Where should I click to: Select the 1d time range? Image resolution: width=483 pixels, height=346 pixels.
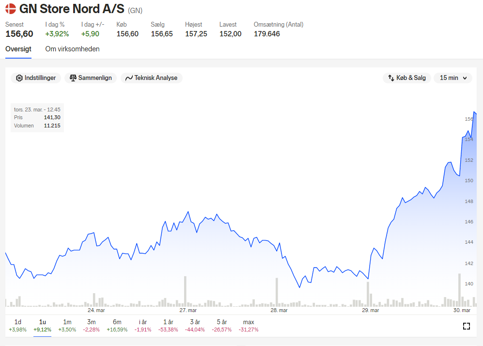tap(17, 326)
